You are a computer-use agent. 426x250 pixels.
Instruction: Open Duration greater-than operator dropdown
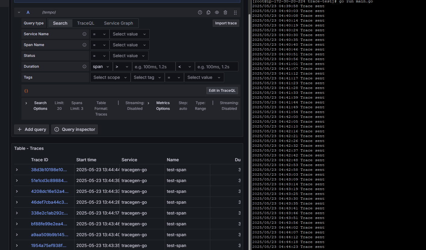122,66
